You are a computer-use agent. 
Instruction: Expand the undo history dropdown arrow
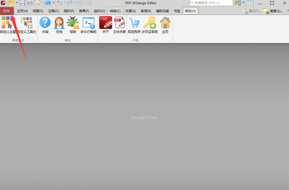pos(65,3)
